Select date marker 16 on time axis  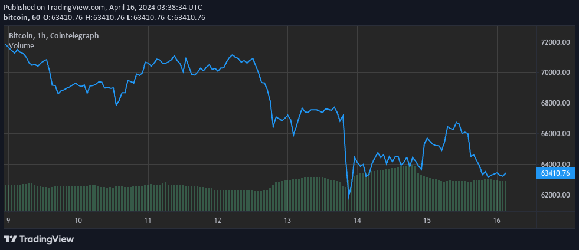coord(497,220)
